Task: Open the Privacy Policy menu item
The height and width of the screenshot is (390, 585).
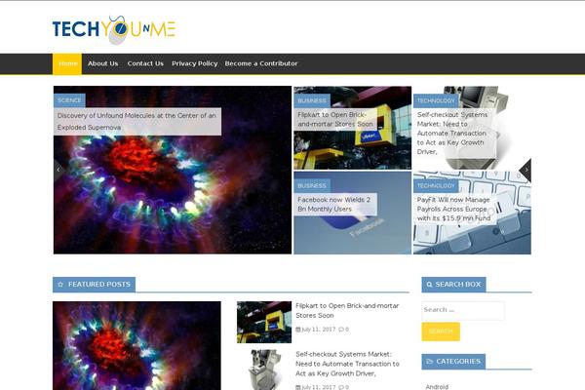Action: coord(194,63)
